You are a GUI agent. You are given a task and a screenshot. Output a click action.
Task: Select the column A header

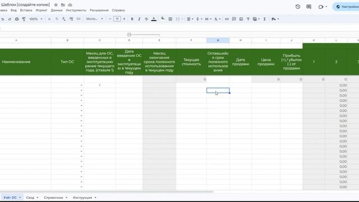point(16,40)
